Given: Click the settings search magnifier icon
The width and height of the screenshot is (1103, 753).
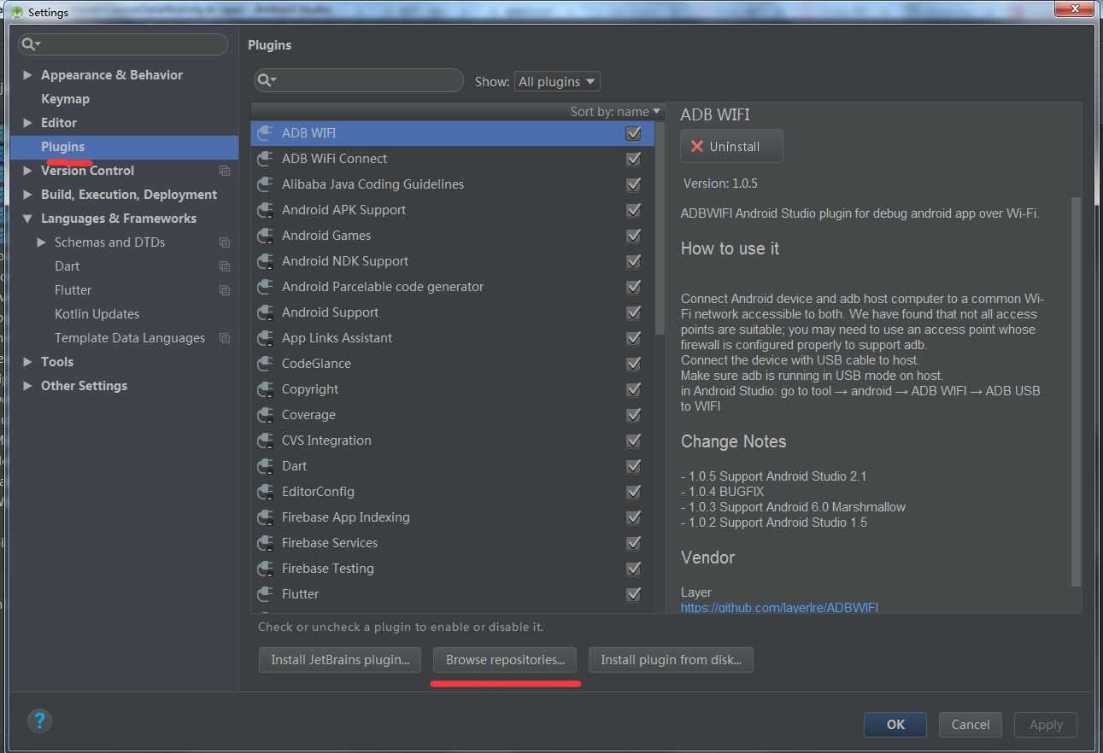Looking at the screenshot, I should point(30,44).
